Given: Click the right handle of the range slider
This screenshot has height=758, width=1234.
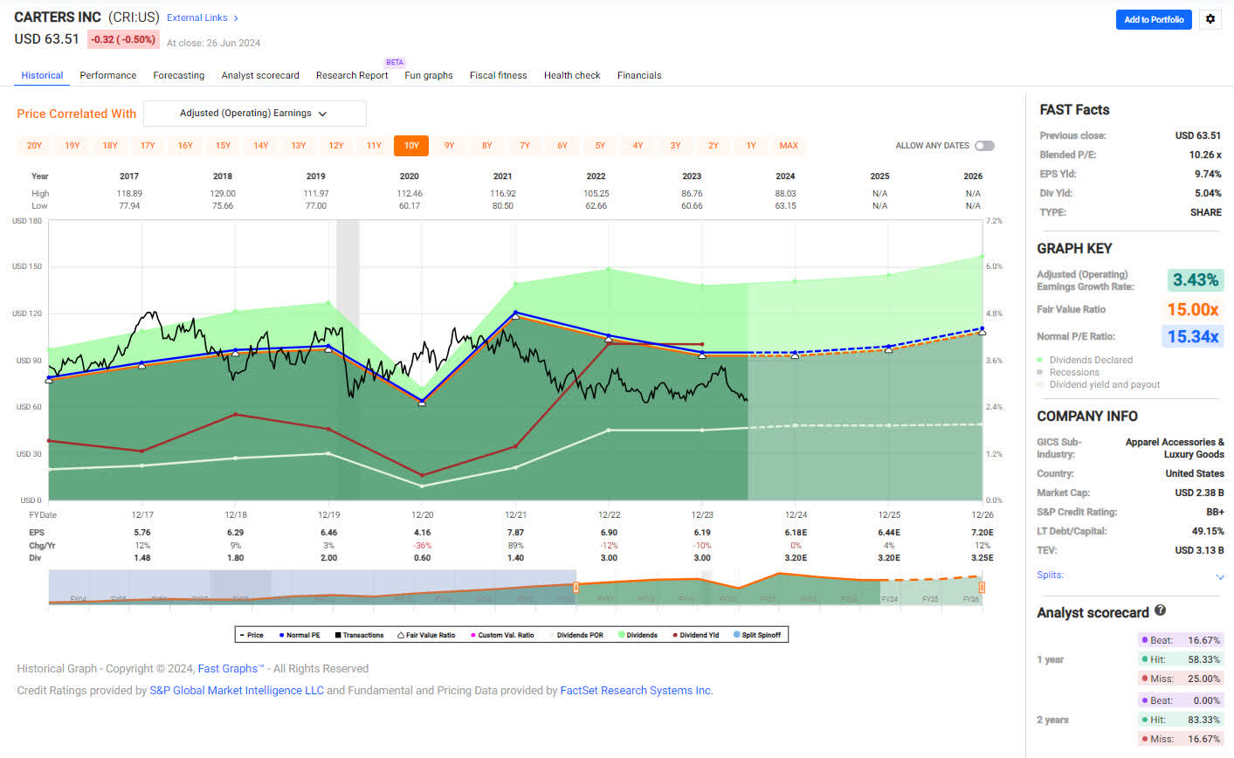Looking at the screenshot, I should pos(982,588).
